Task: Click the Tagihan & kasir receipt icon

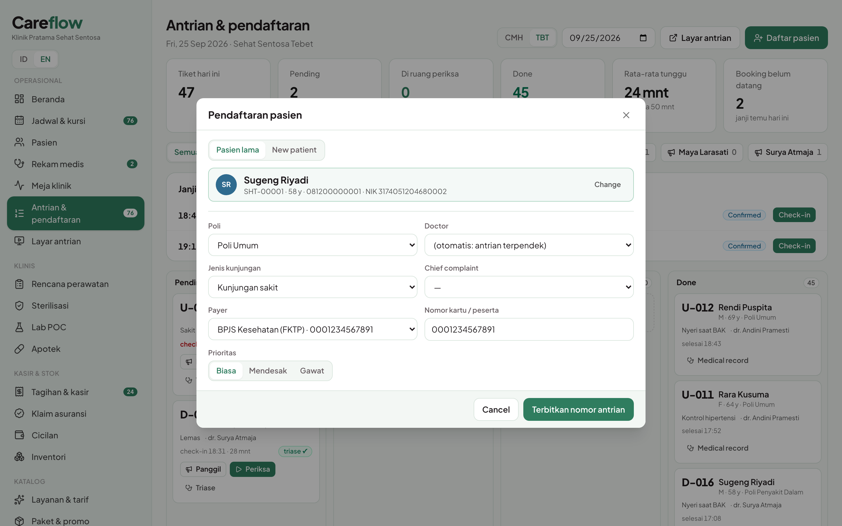Action: tap(19, 392)
